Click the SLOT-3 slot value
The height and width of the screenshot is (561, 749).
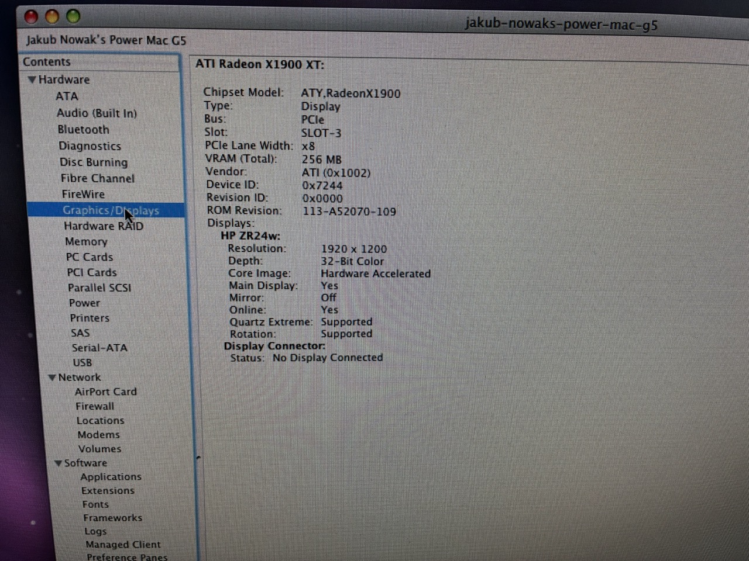[321, 133]
